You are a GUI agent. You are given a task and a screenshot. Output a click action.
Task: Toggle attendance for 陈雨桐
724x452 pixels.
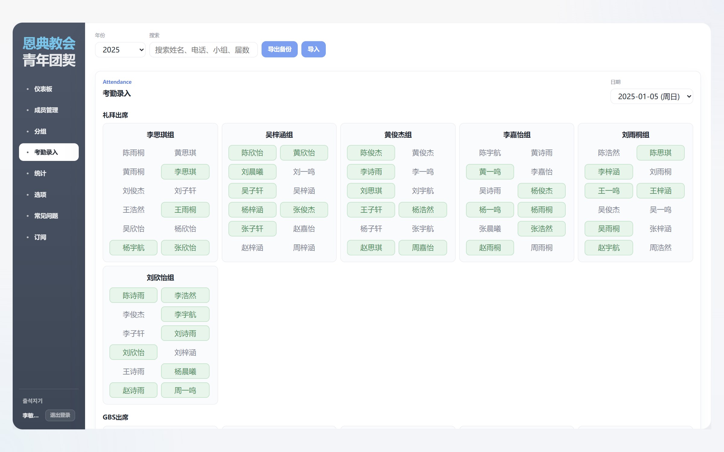tap(133, 153)
